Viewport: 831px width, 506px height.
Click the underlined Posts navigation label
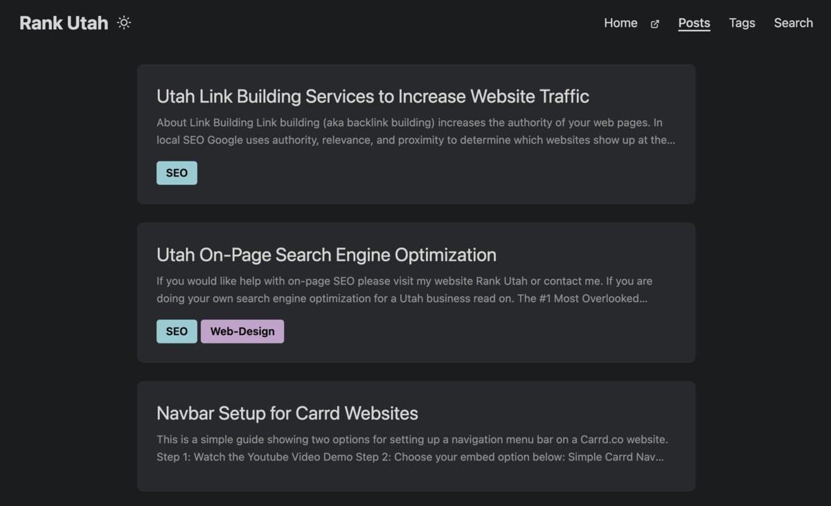[x=694, y=23]
